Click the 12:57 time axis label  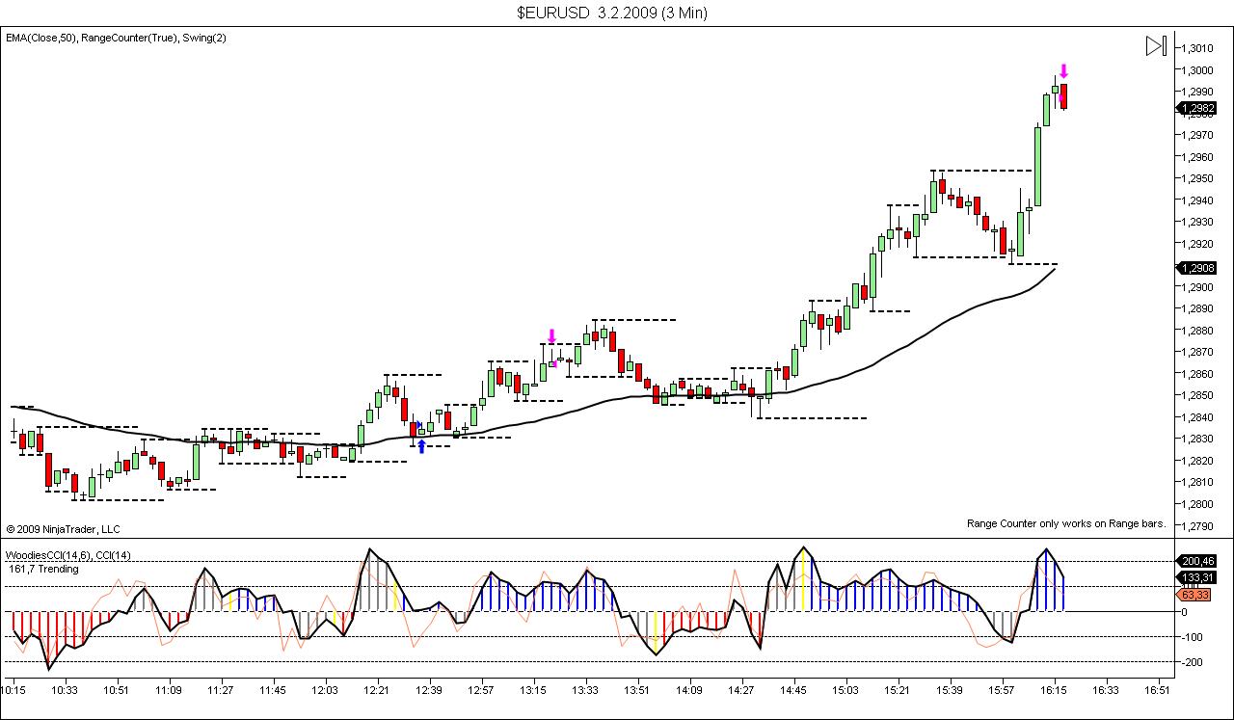pyautogui.click(x=481, y=690)
